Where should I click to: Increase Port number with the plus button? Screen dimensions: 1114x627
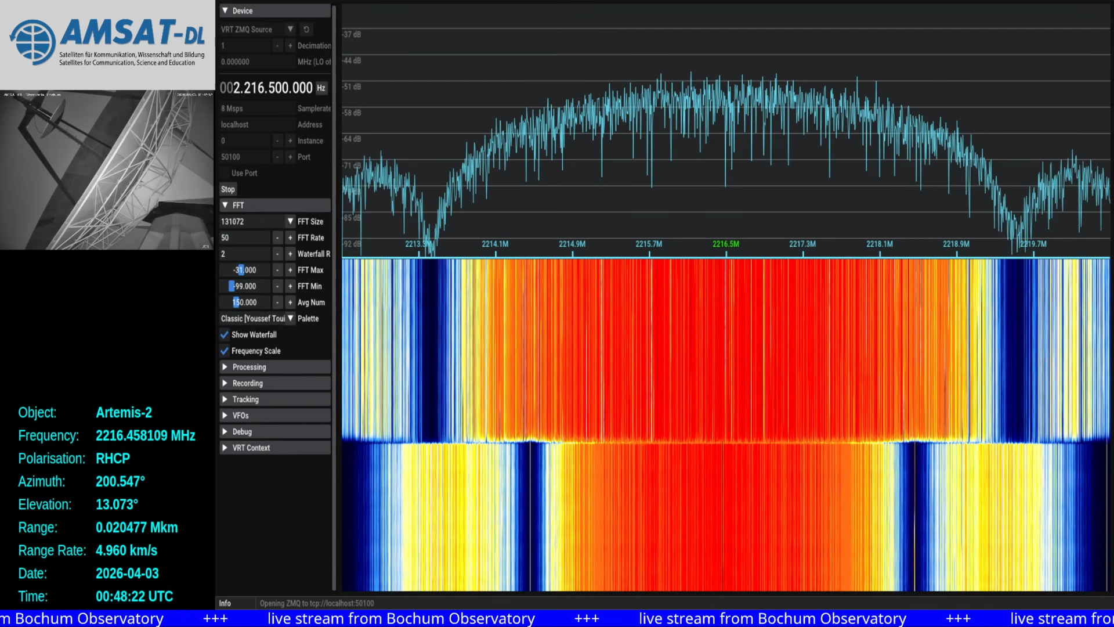[290, 157]
